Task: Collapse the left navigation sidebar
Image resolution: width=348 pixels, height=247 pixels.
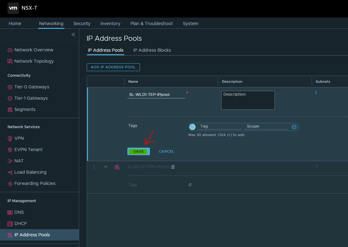Action: [73, 34]
